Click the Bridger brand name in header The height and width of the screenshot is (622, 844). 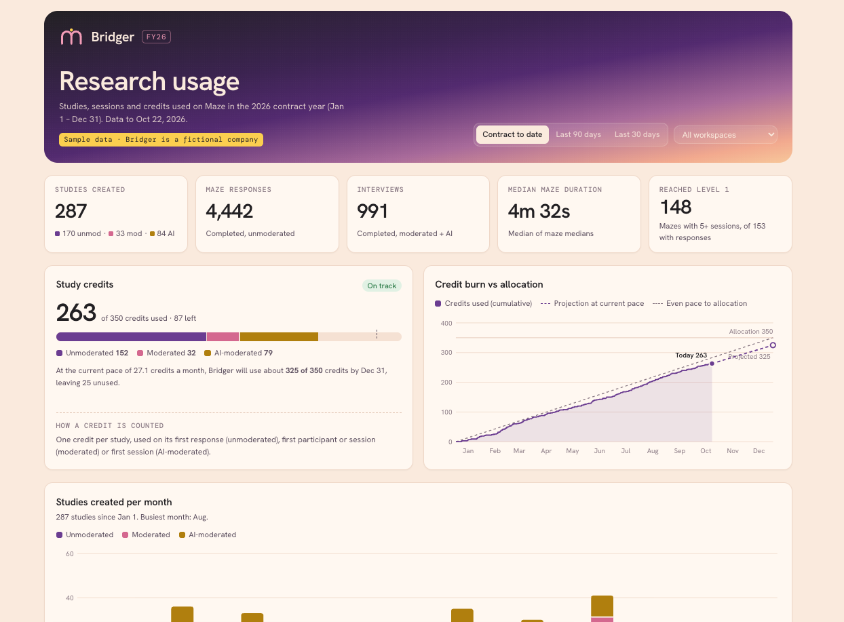(x=113, y=37)
